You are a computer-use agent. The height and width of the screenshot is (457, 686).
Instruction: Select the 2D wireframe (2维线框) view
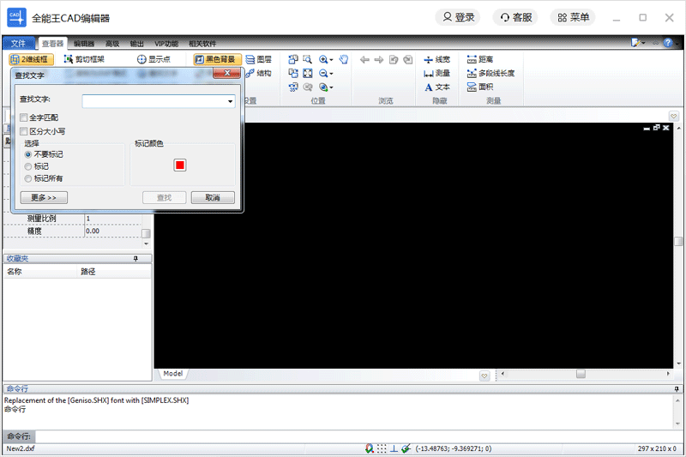point(32,59)
